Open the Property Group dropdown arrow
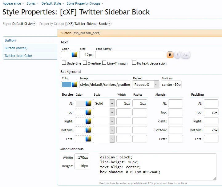The image size is (222, 187). coord(109,23)
